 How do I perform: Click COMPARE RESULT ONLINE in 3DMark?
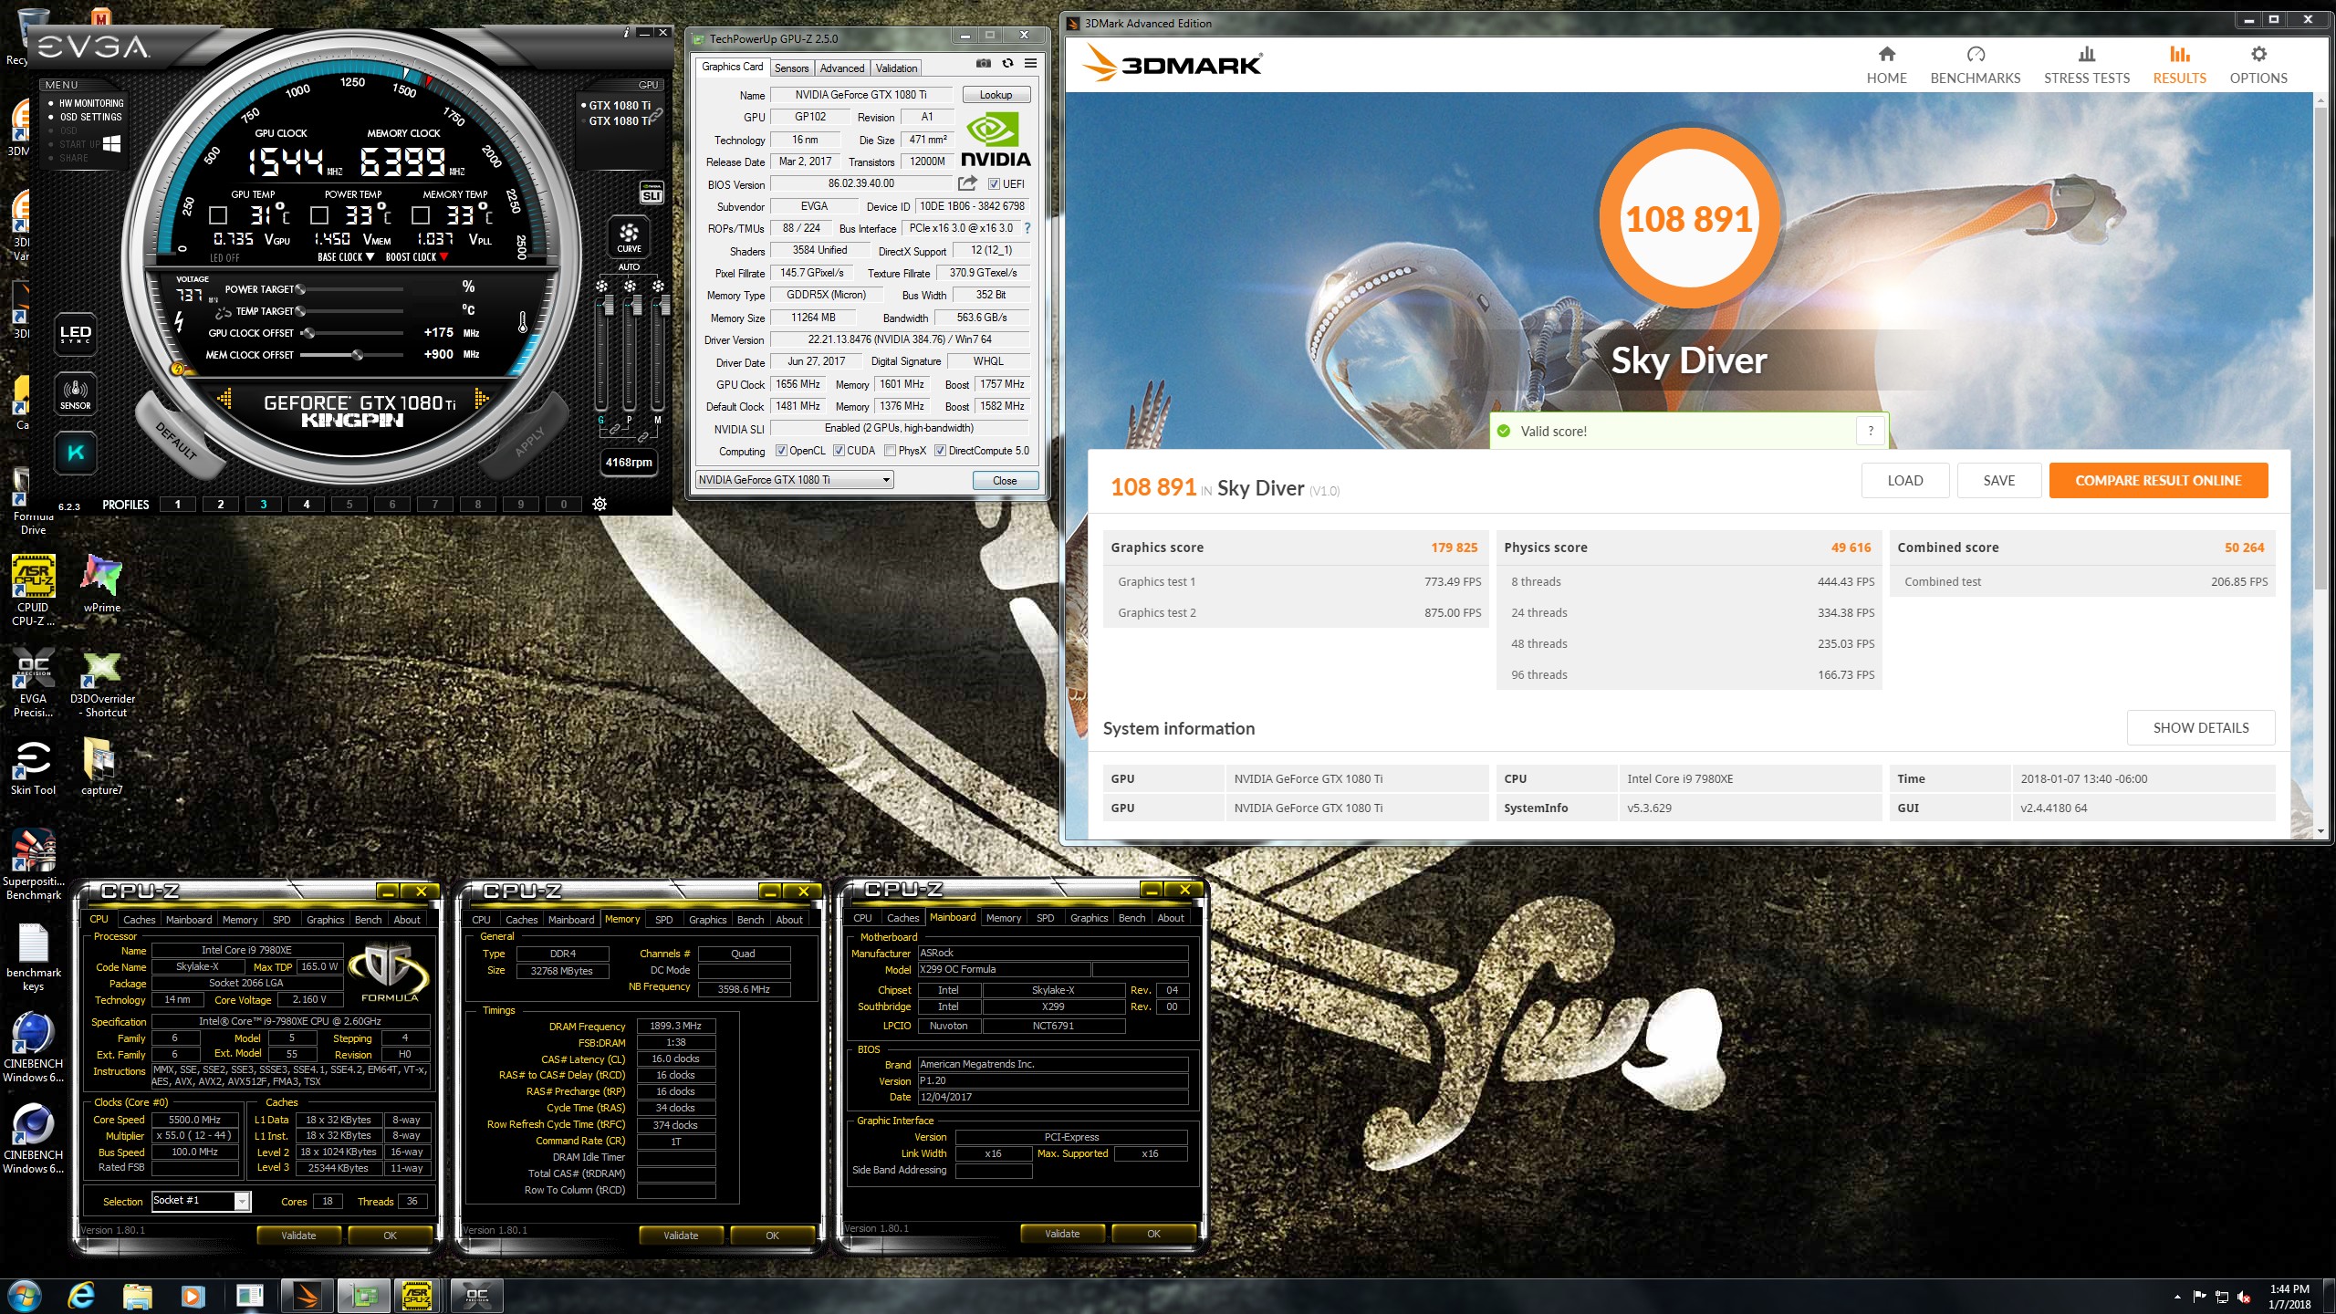2158,481
